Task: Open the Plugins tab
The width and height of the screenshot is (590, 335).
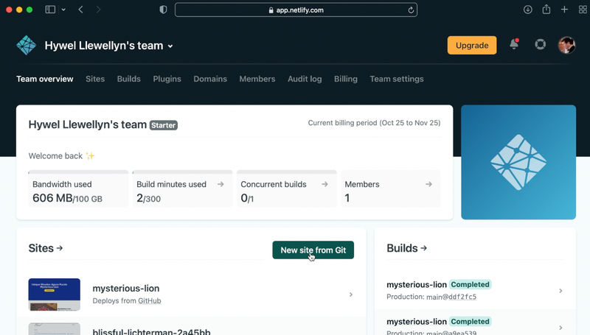Action: pyautogui.click(x=167, y=79)
